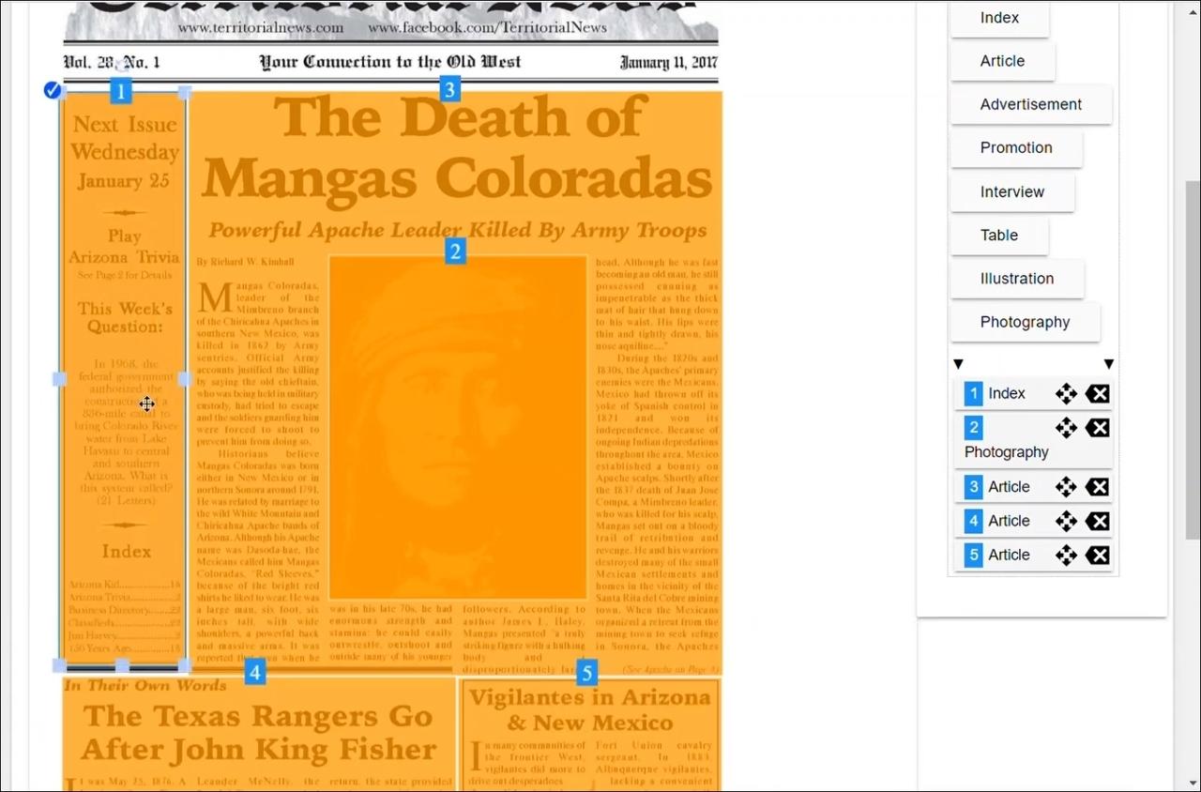Image resolution: width=1201 pixels, height=792 pixels.
Task: Select the Promotion label button
Action: (x=1016, y=147)
